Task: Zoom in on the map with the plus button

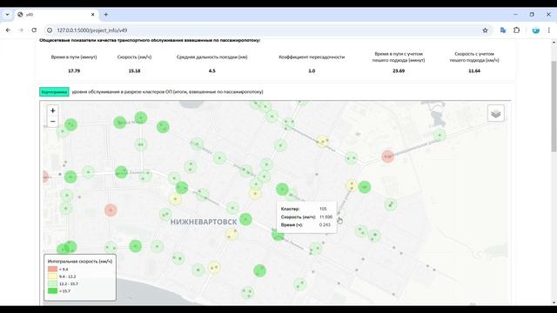Action: pos(52,110)
